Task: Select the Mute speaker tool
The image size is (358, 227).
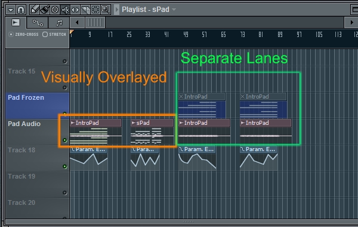Action: pyautogui.click(x=65, y=10)
